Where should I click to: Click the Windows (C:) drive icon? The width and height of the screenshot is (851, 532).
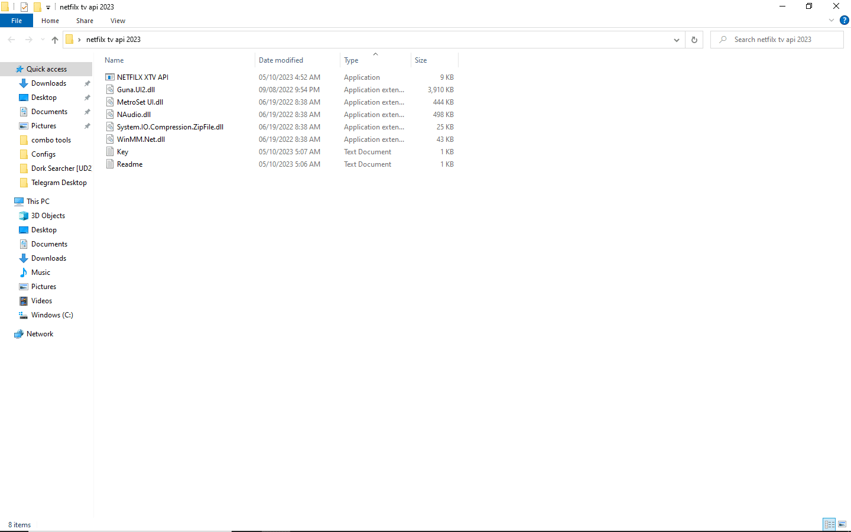tap(23, 315)
